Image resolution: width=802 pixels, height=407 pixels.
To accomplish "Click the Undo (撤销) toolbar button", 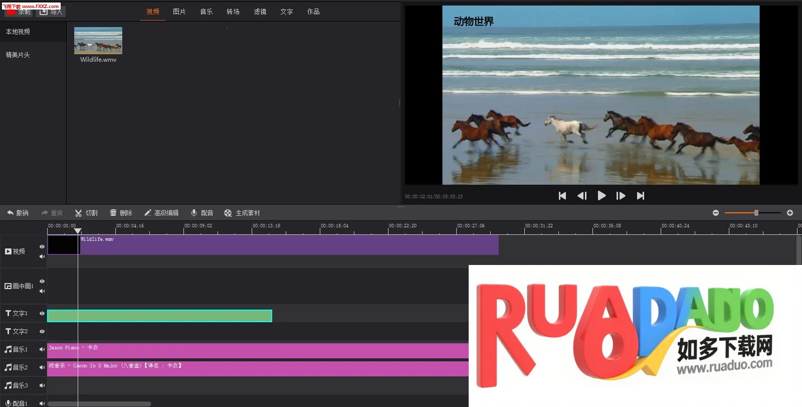I will click(18, 213).
